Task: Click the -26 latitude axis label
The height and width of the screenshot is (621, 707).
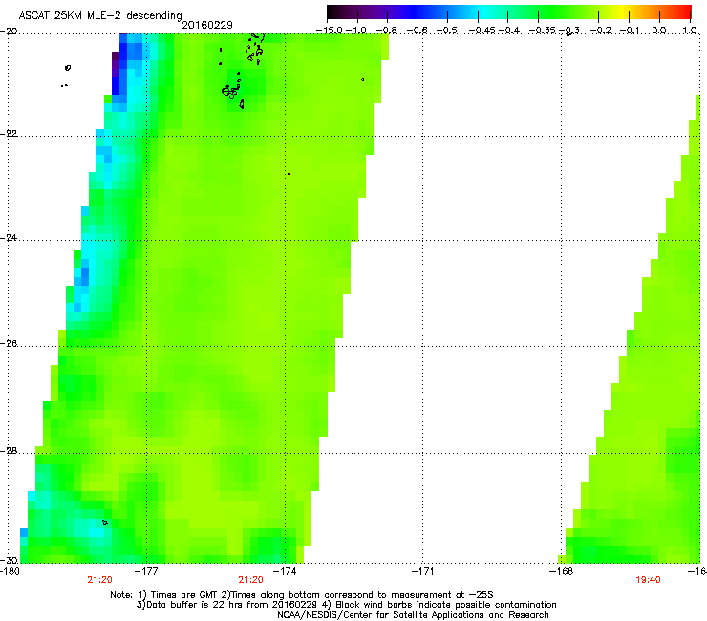Action: [9, 344]
